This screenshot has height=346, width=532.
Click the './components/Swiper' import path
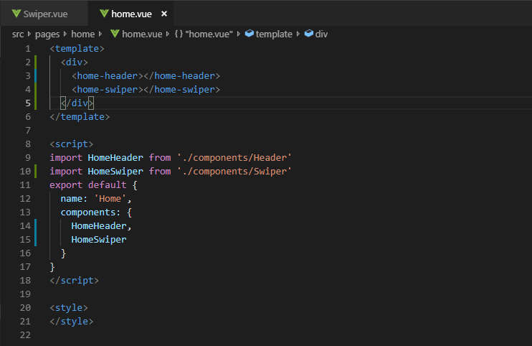point(234,171)
